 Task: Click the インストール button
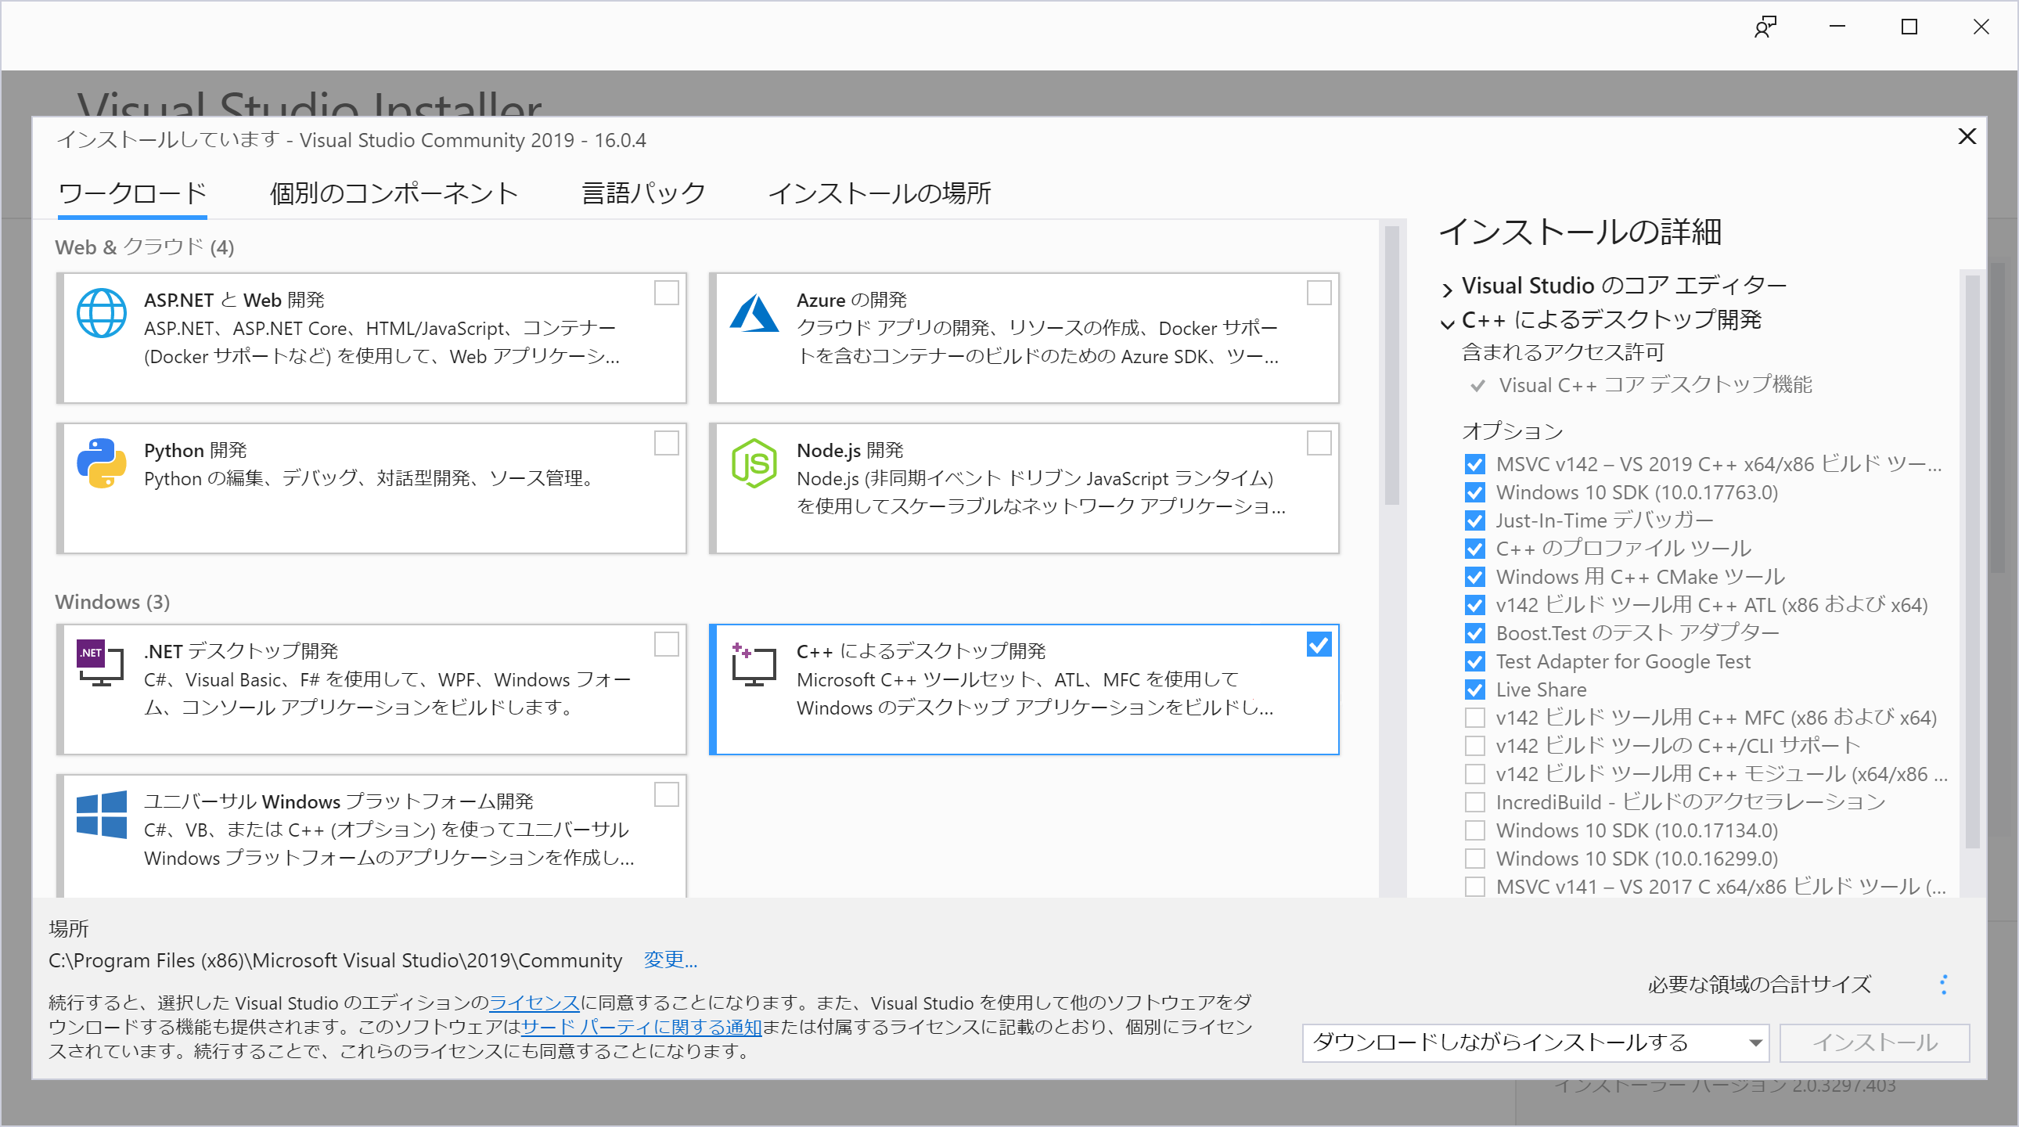tap(1874, 1043)
